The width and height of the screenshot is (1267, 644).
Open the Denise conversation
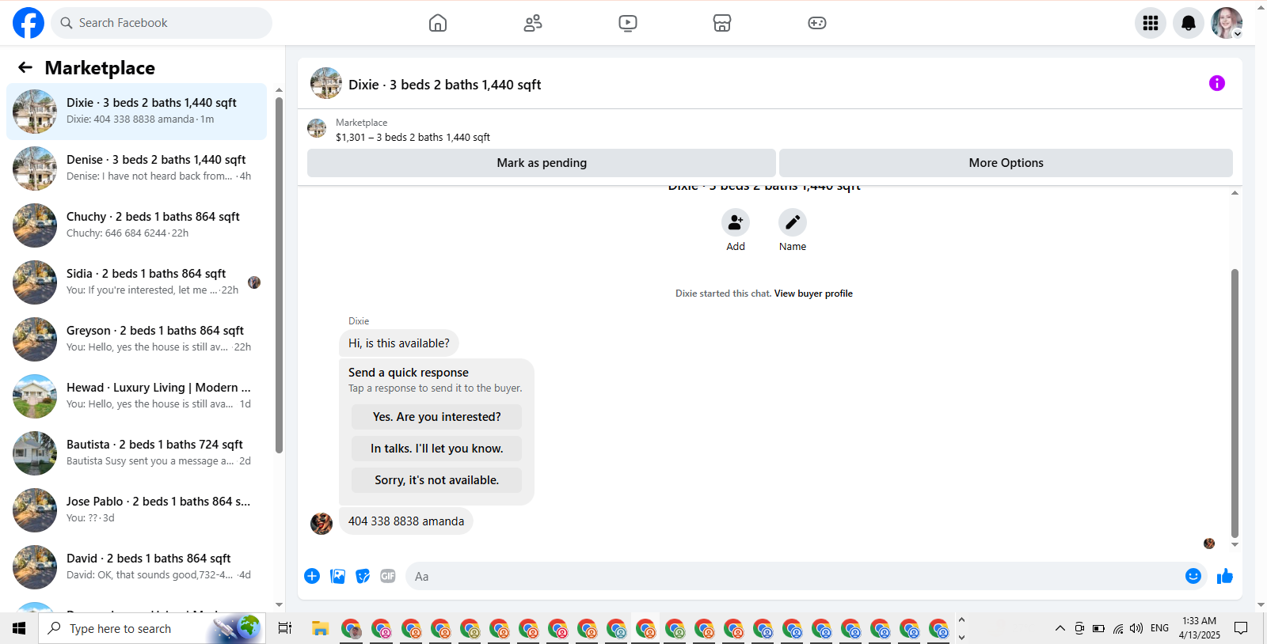(x=136, y=169)
